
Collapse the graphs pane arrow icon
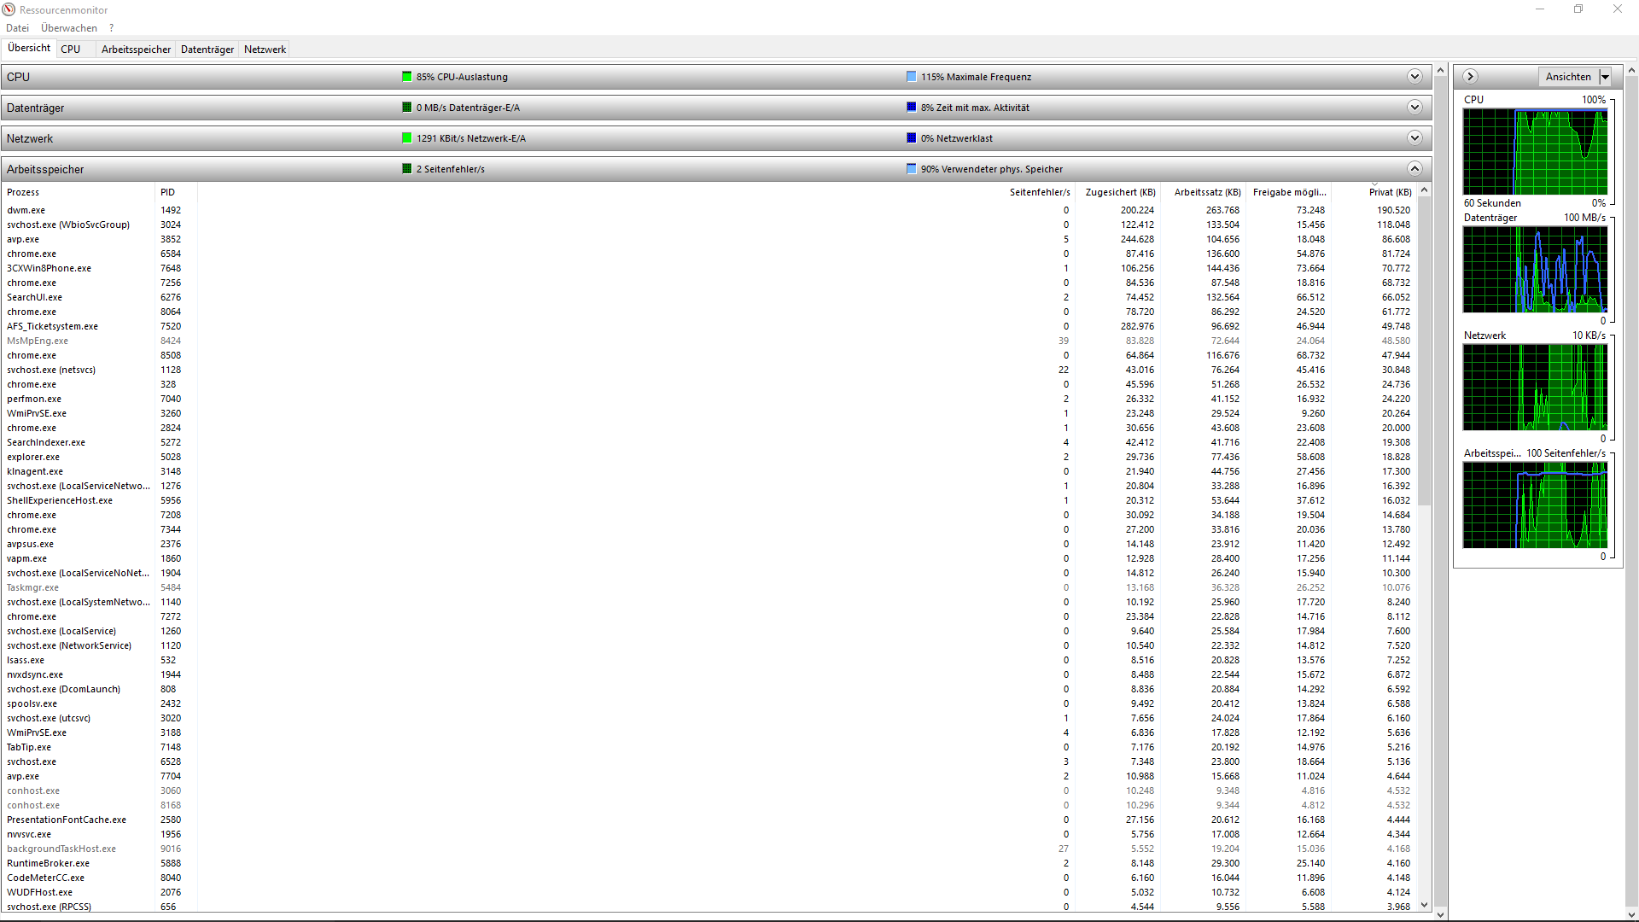tap(1470, 77)
